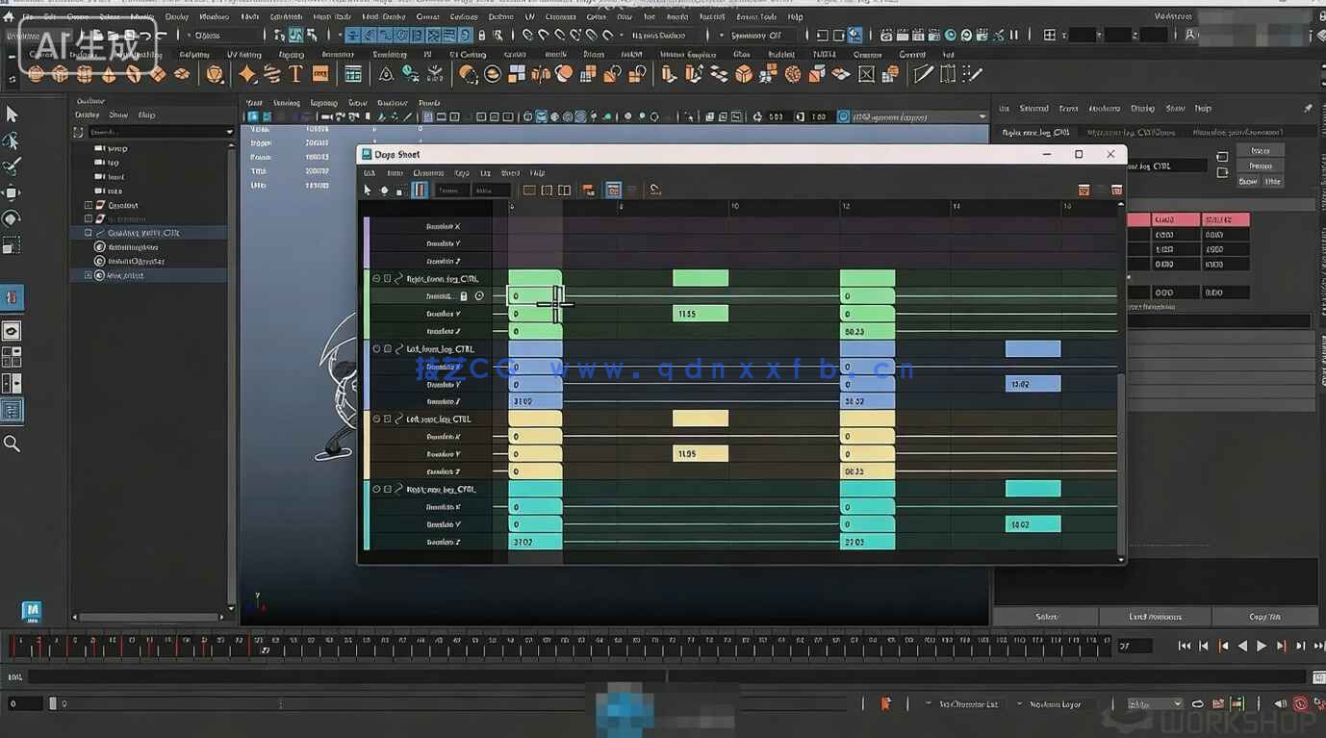This screenshot has height=738, width=1326.
Task: Open the Show menu in the Outliner panel
Action: click(117, 115)
